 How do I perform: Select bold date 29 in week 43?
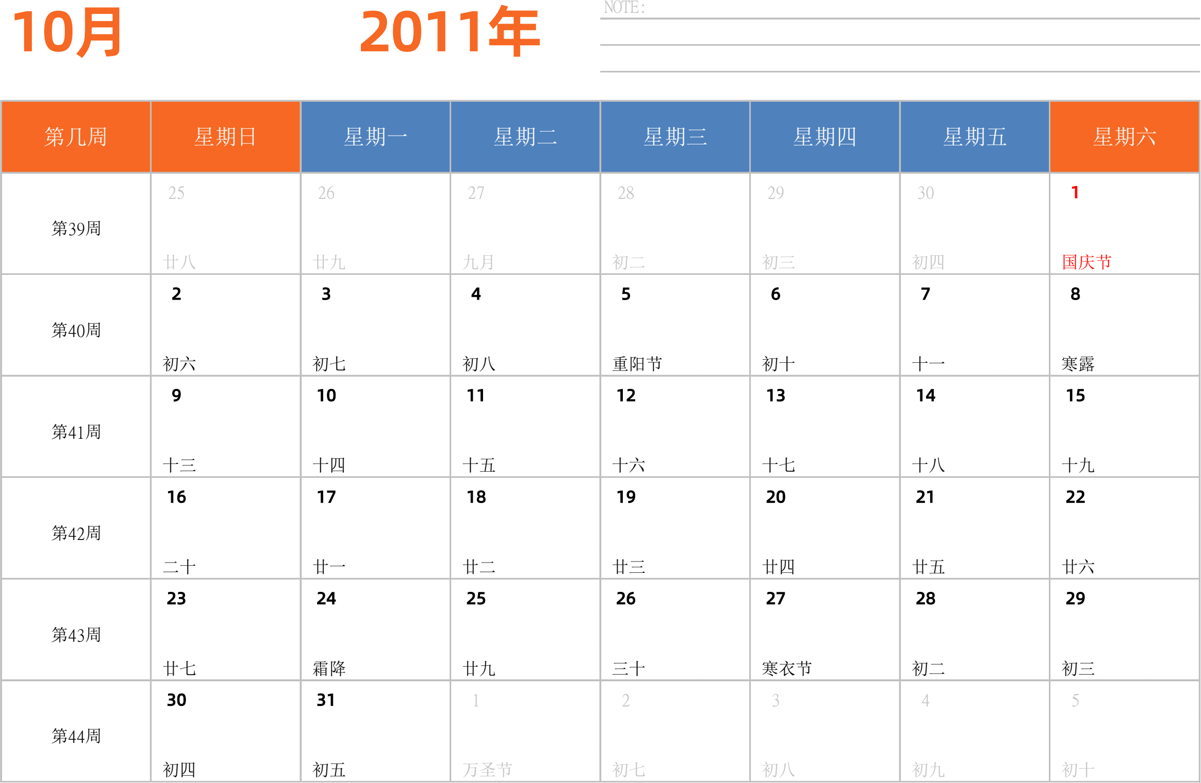(x=1076, y=599)
